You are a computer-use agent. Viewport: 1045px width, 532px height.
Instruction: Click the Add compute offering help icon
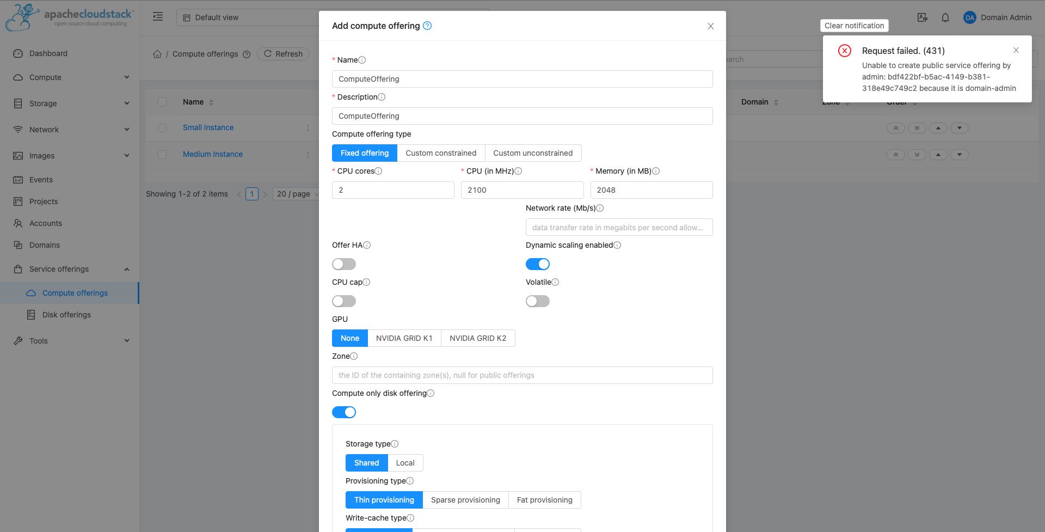[x=428, y=26]
